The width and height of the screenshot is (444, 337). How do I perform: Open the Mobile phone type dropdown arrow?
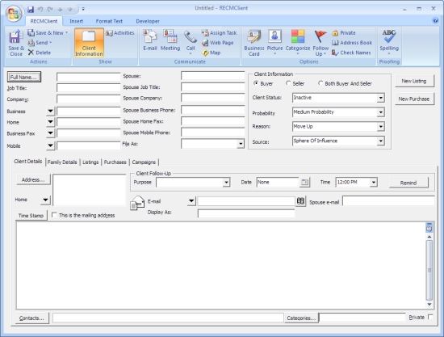(50, 145)
